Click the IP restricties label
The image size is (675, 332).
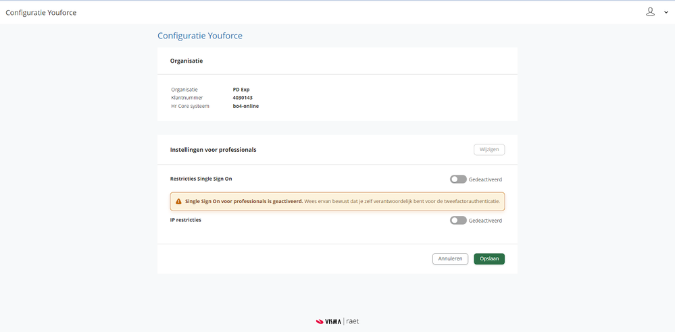pyautogui.click(x=186, y=220)
